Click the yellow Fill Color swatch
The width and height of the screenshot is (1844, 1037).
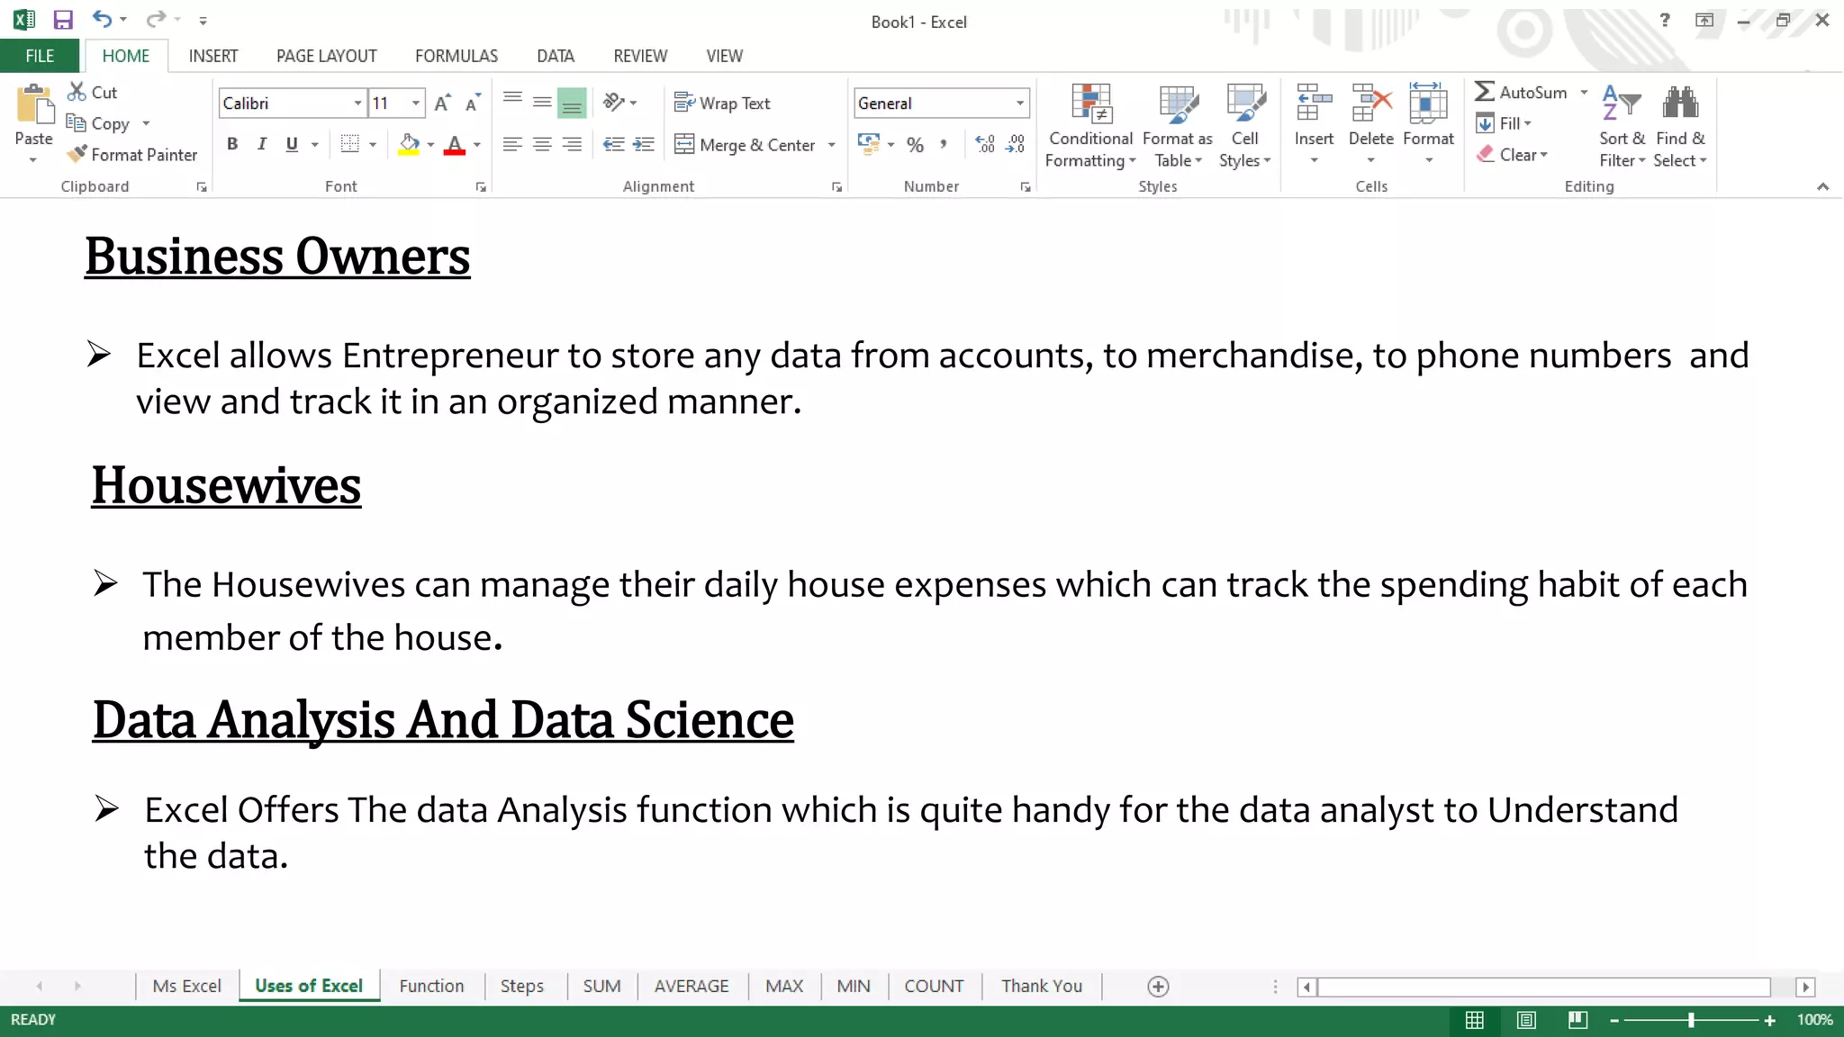point(409,144)
